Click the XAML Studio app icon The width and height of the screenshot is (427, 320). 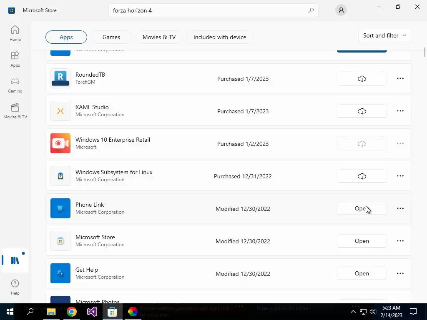[60, 111]
